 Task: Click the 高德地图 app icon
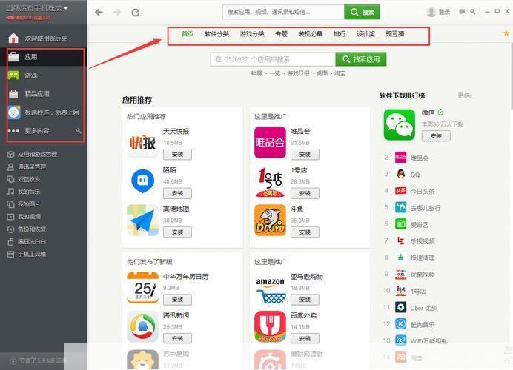pos(142,221)
